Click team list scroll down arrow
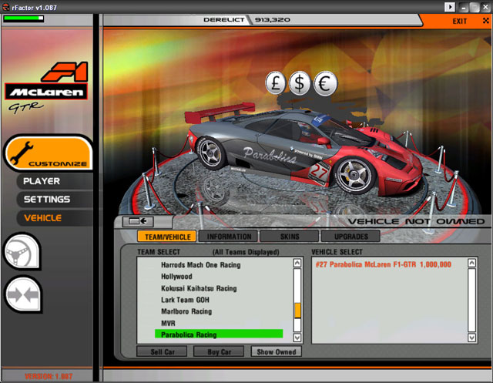The width and height of the screenshot is (493, 383). click(297, 338)
